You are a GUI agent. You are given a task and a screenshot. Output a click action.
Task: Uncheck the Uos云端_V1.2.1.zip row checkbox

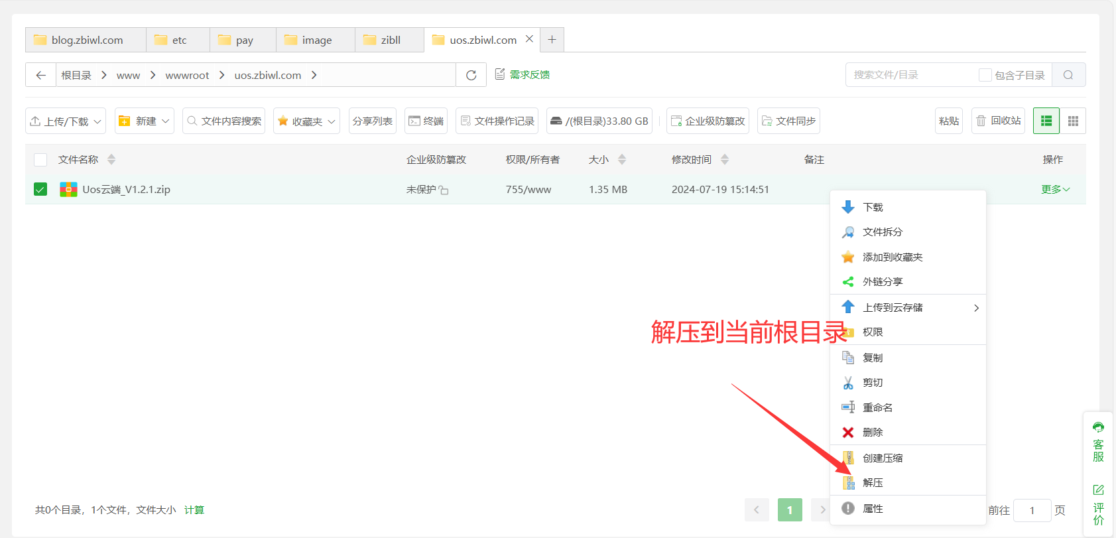[x=40, y=190]
